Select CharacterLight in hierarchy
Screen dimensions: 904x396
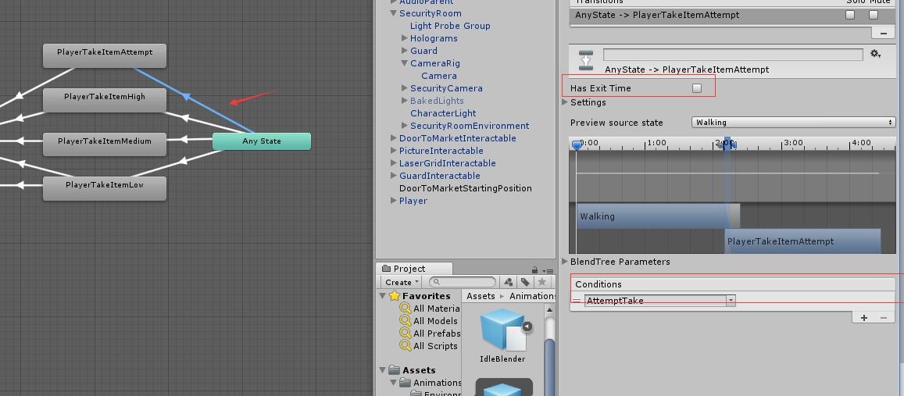(x=443, y=113)
